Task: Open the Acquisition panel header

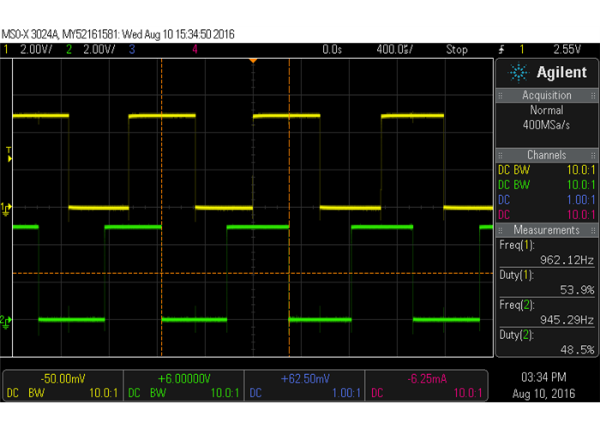Action: tap(546, 96)
